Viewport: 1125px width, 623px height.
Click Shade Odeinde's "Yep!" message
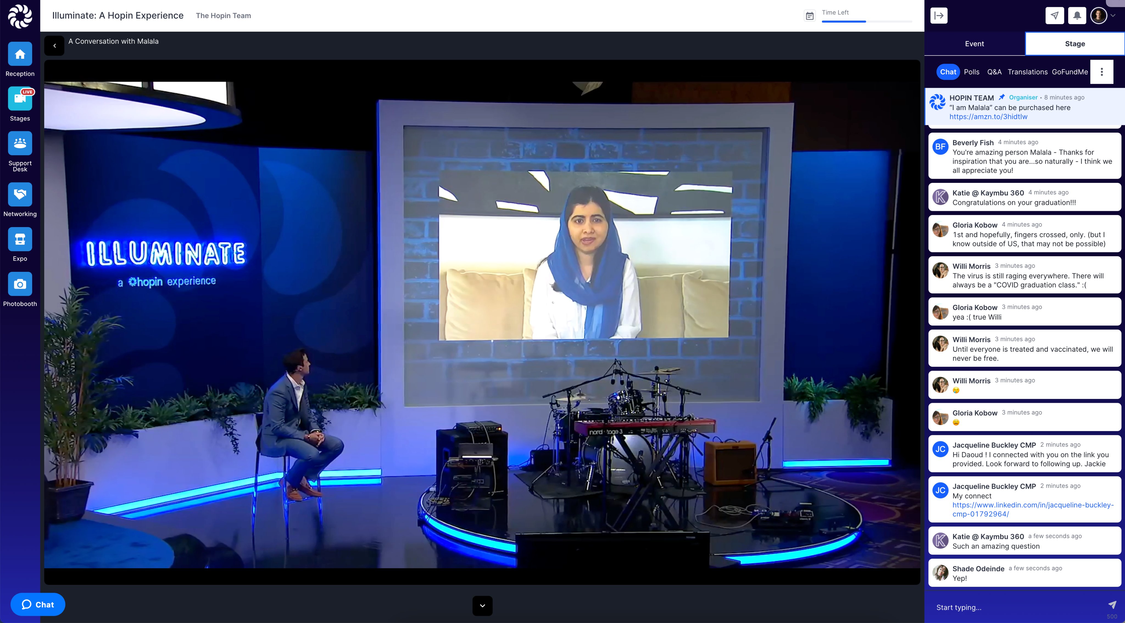pos(959,579)
